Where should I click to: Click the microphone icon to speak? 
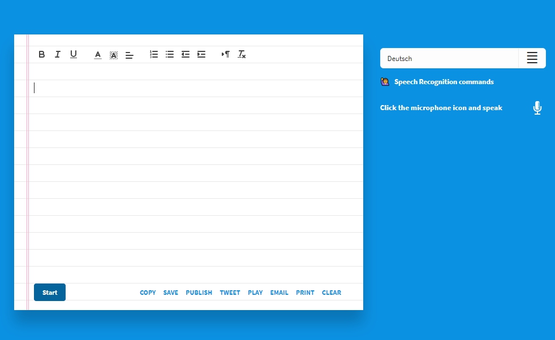tap(537, 108)
